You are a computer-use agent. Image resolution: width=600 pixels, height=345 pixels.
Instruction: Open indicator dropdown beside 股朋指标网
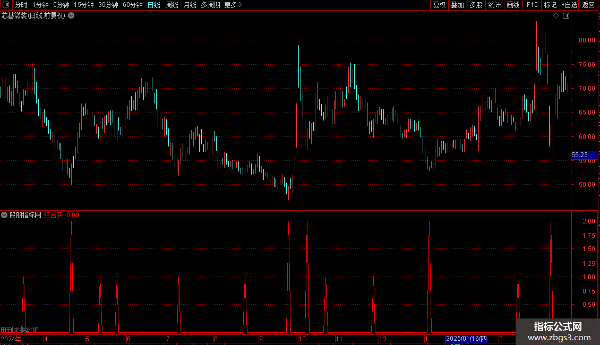pyautogui.click(x=4, y=215)
